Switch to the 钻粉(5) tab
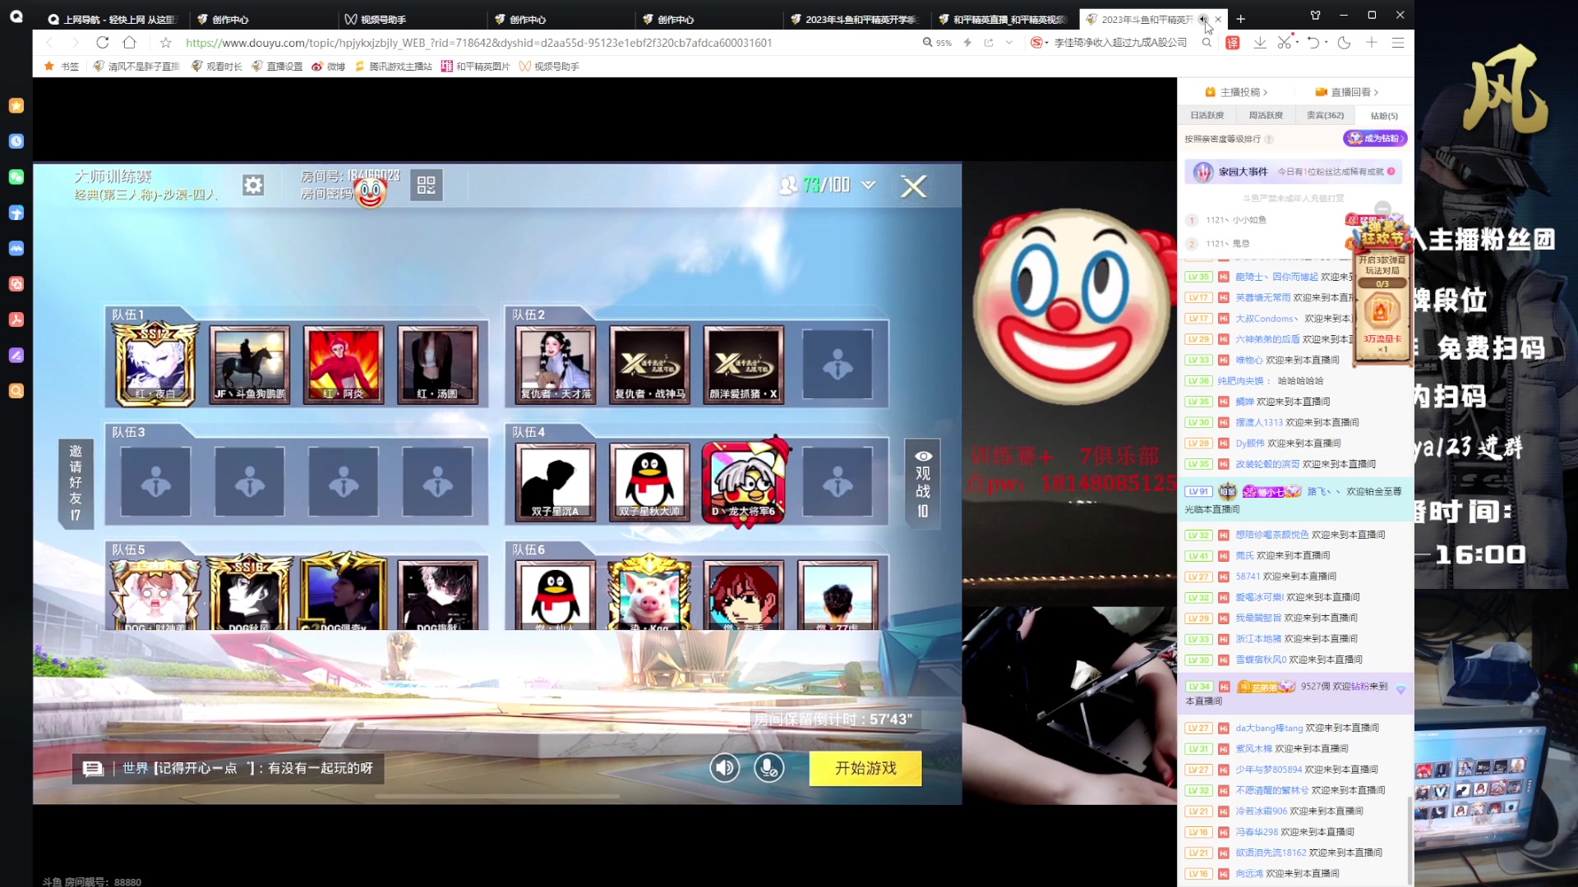The width and height of the screenshot is (1578, 887). click(1384, 116)
